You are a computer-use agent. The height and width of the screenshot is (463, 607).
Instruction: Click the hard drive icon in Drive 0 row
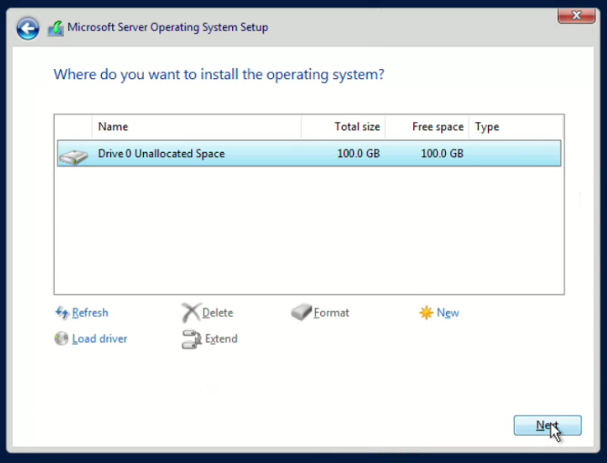click(73, 155)
